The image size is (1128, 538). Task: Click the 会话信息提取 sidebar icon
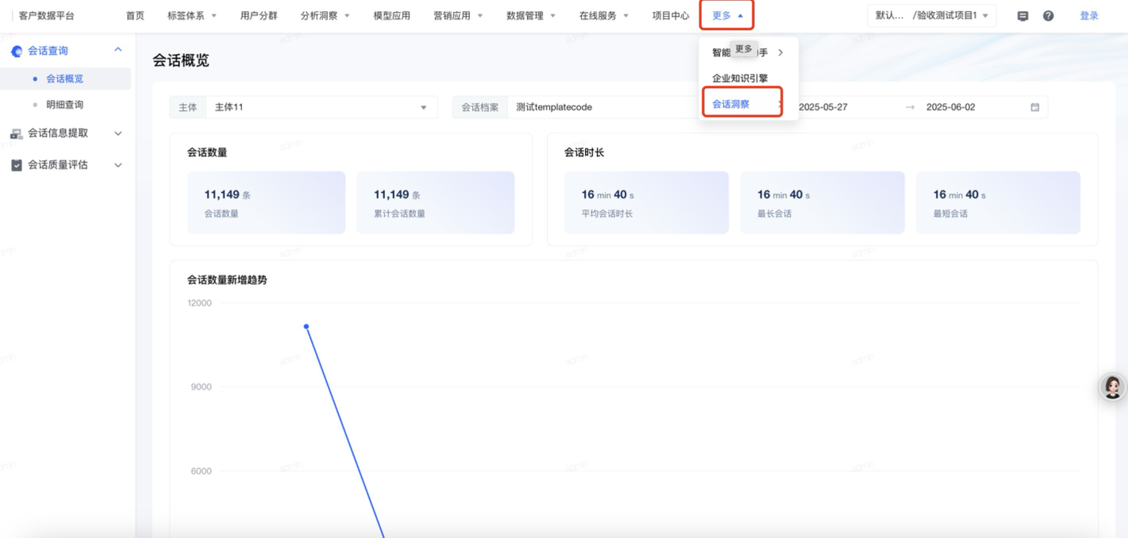(x=16, y=133)
